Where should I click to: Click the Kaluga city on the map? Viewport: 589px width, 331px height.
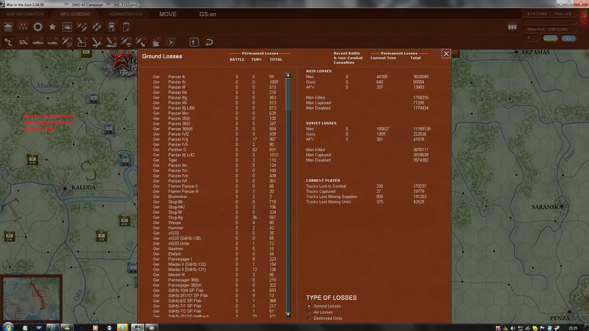point(65,188)
